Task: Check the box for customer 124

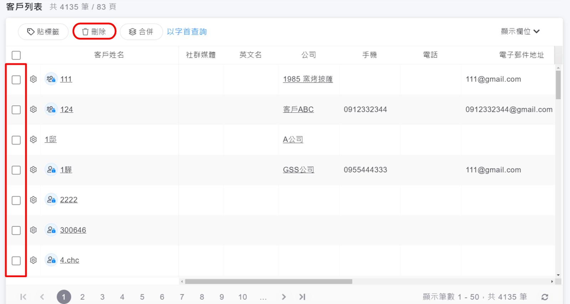Action: tap(16, 110)
